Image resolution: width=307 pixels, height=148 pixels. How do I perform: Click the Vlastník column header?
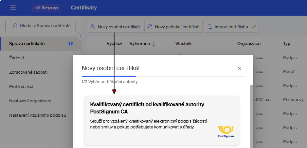click(183, 44)
